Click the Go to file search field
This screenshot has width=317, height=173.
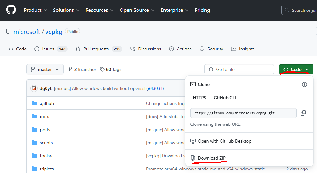pos(239,69)
